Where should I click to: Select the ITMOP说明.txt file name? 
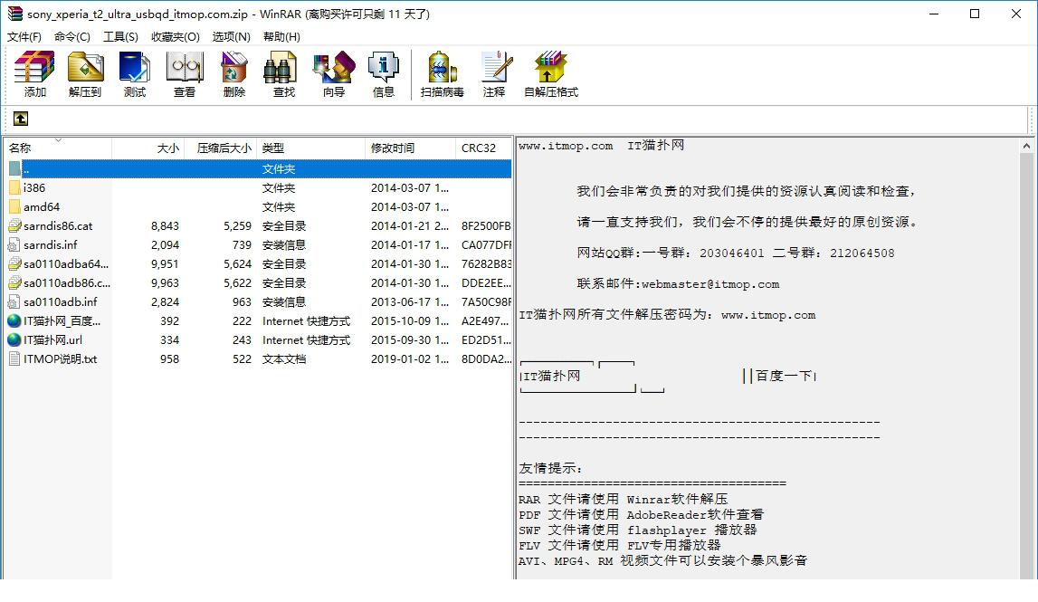tap(61, 359)
